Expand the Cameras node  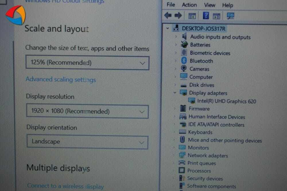coord(175,69)
